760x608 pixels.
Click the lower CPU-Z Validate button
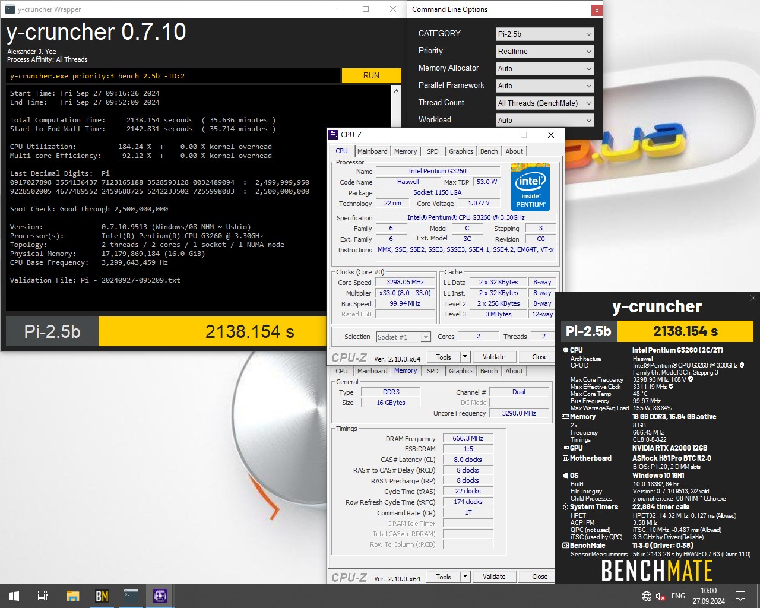(494, 577)
